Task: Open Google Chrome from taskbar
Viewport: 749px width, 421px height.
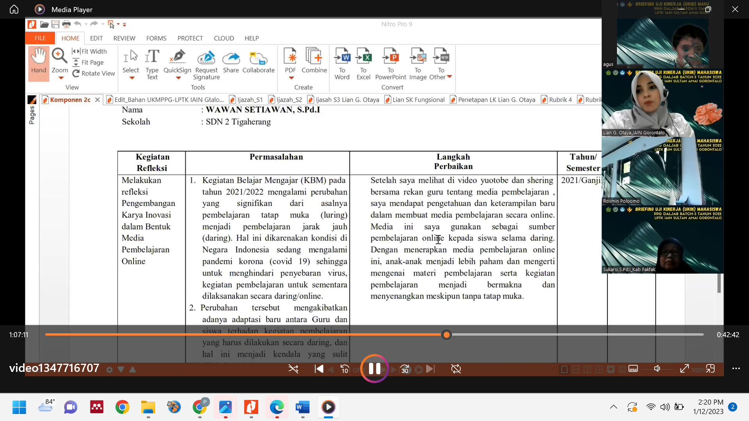Action: coord(122,407)
